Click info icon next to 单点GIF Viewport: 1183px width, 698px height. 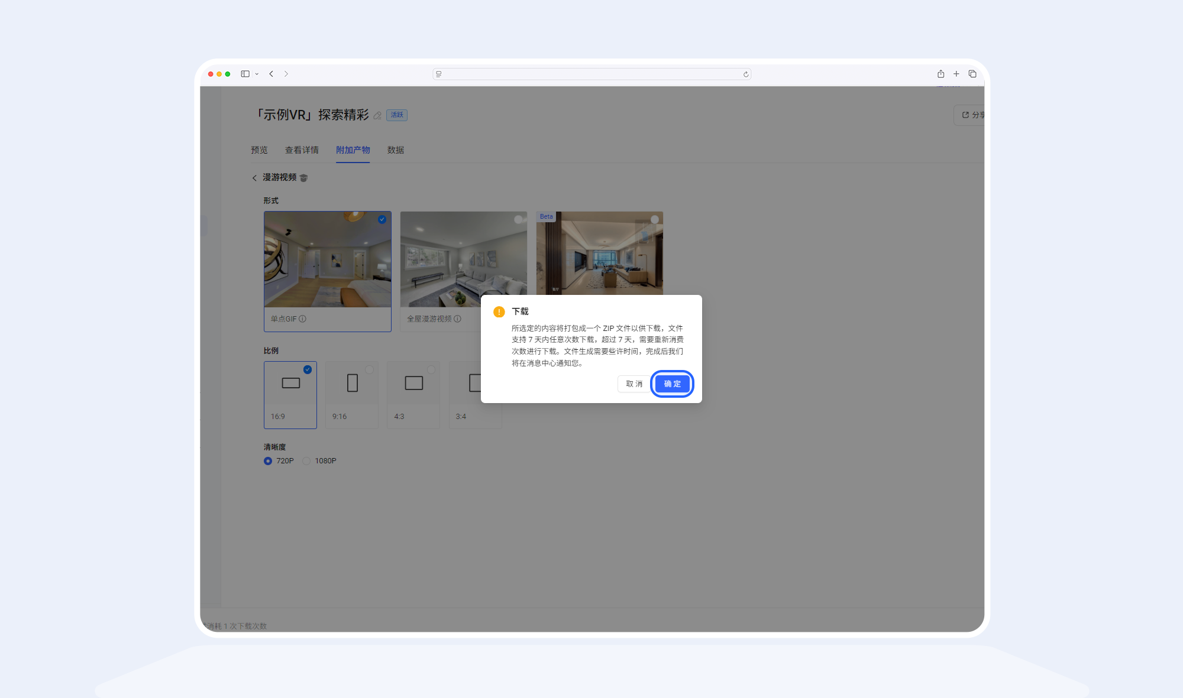click(303, 319)
